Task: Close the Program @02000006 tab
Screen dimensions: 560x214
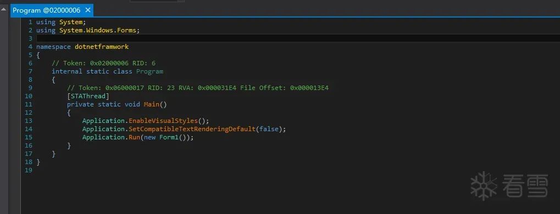Action: click(x=87, y=10)
